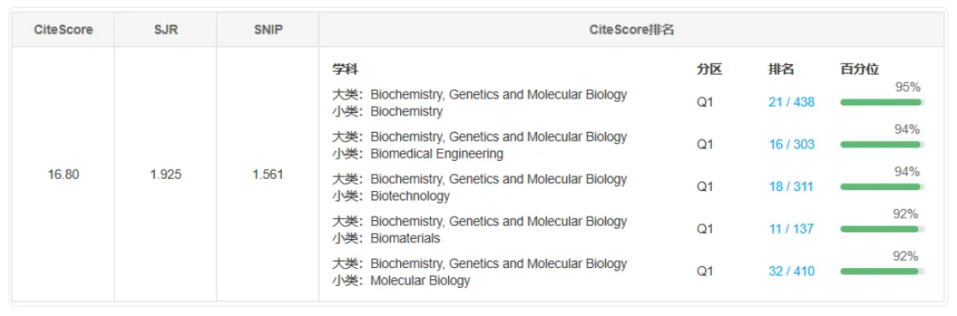This screenshot has height=316, width=957.
Task: Open the 32 / 410 Molecular Biology rank link
Action: click(792, 271)
